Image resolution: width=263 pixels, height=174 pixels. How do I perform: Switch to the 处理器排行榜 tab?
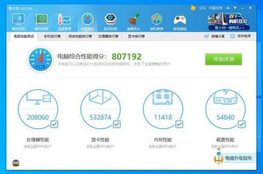pyautogui.click(x=108, y=36)
